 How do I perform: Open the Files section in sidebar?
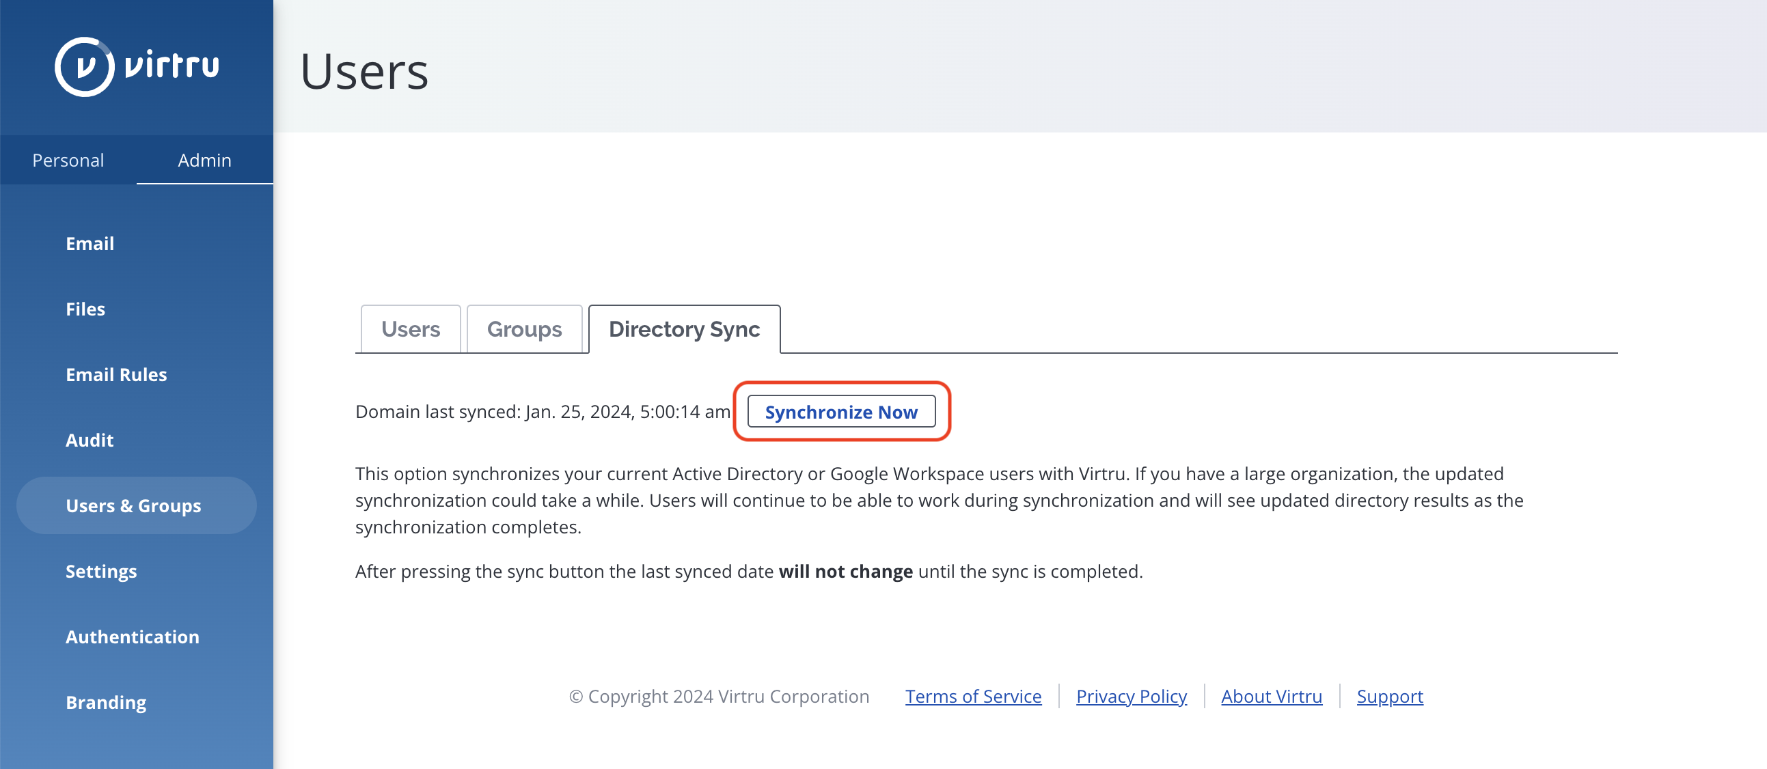85,309
